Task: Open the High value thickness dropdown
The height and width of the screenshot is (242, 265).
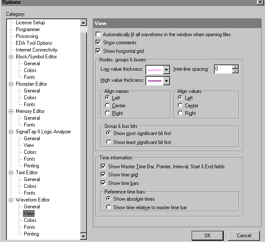Action: point(166,81)
